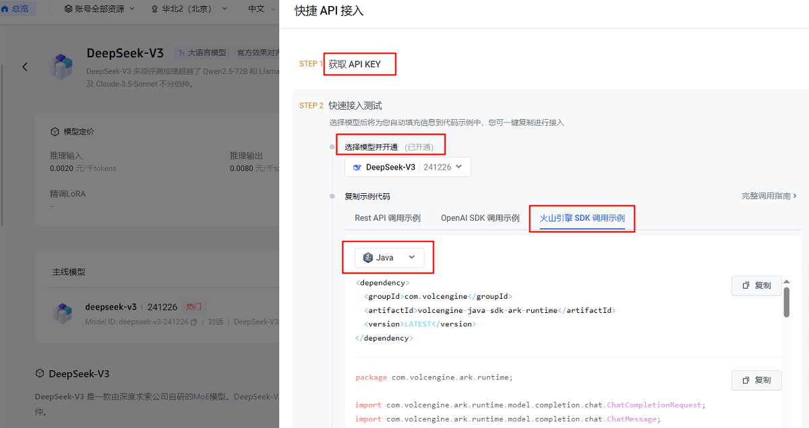The height and width of the screenshot is (428, 809).
Task: Click the (已开通) status text
Action: pyautogui.click(x=419, y=147)
